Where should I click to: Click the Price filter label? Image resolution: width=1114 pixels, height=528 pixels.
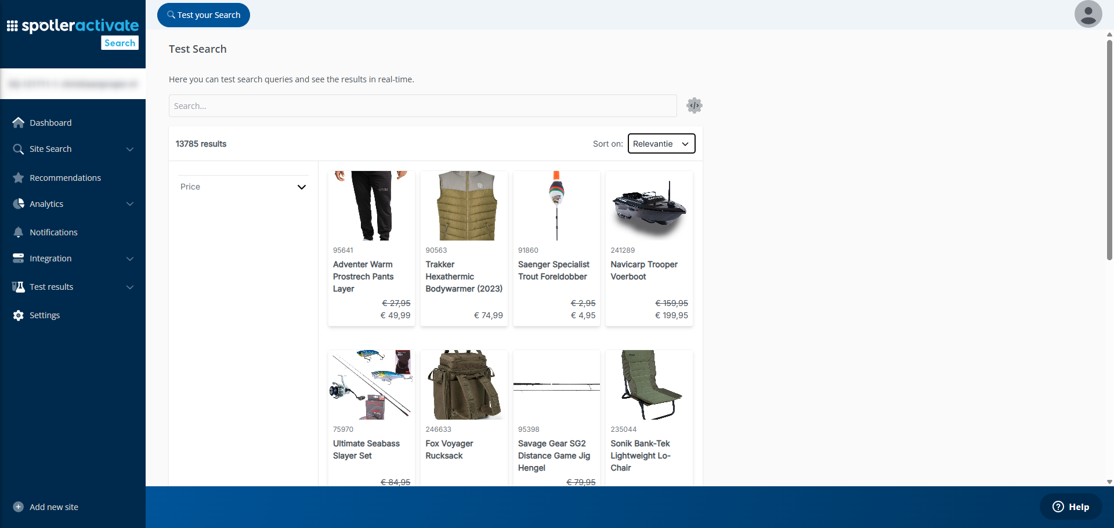(x=190, y=187)
